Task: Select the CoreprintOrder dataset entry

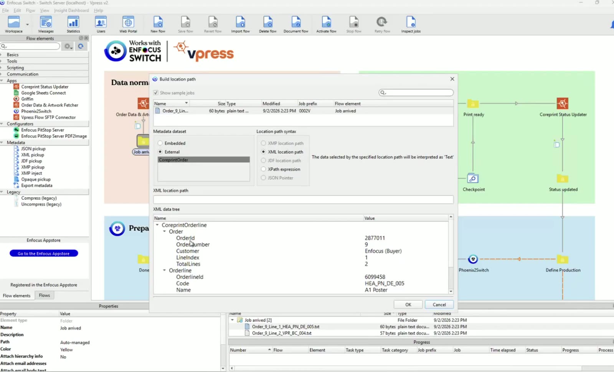Action: (x=204, y=160)
